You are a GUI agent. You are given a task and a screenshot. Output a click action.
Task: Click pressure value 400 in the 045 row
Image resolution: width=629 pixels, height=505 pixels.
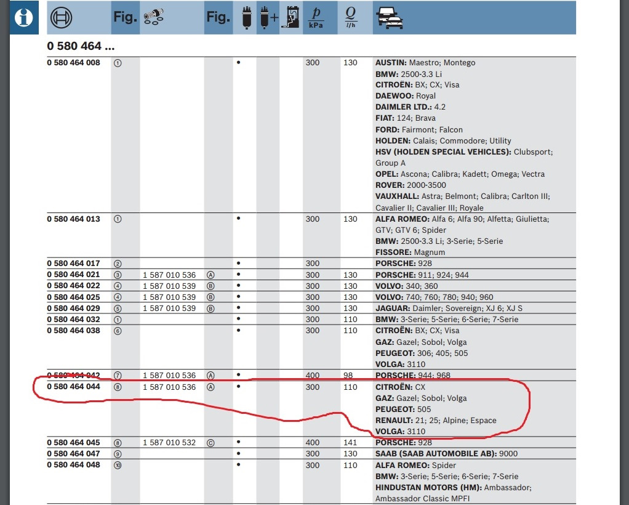(x=313, y=442)
